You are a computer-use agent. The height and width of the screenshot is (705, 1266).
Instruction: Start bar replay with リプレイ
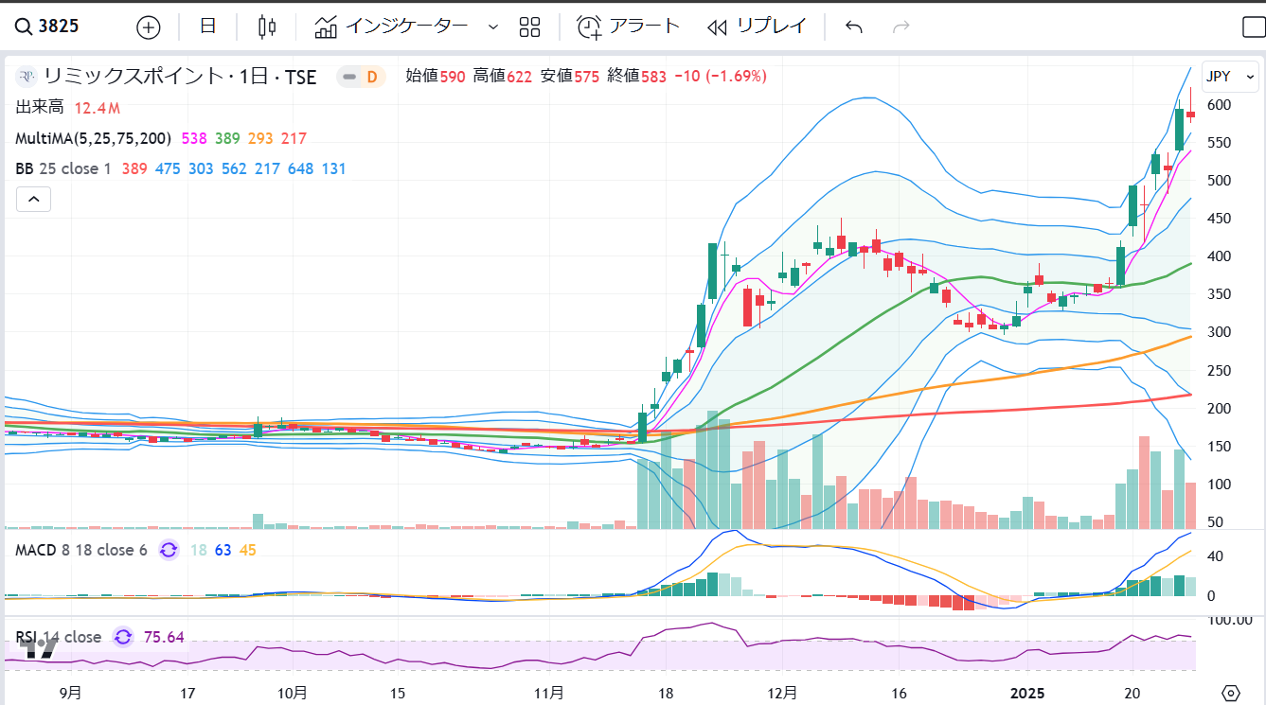click(x=757, y=26)
